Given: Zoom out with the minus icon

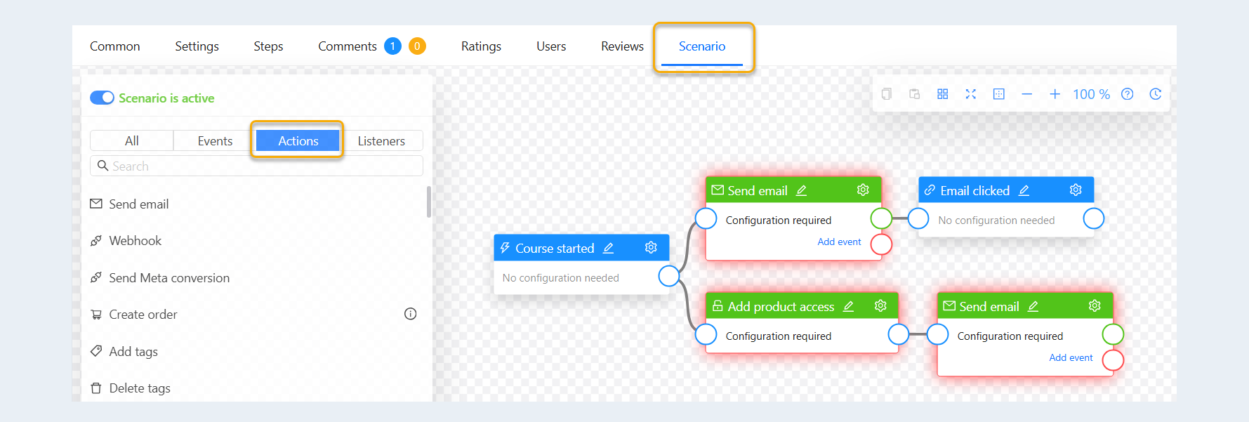Looking at the screenshot, I should 1026,94.
